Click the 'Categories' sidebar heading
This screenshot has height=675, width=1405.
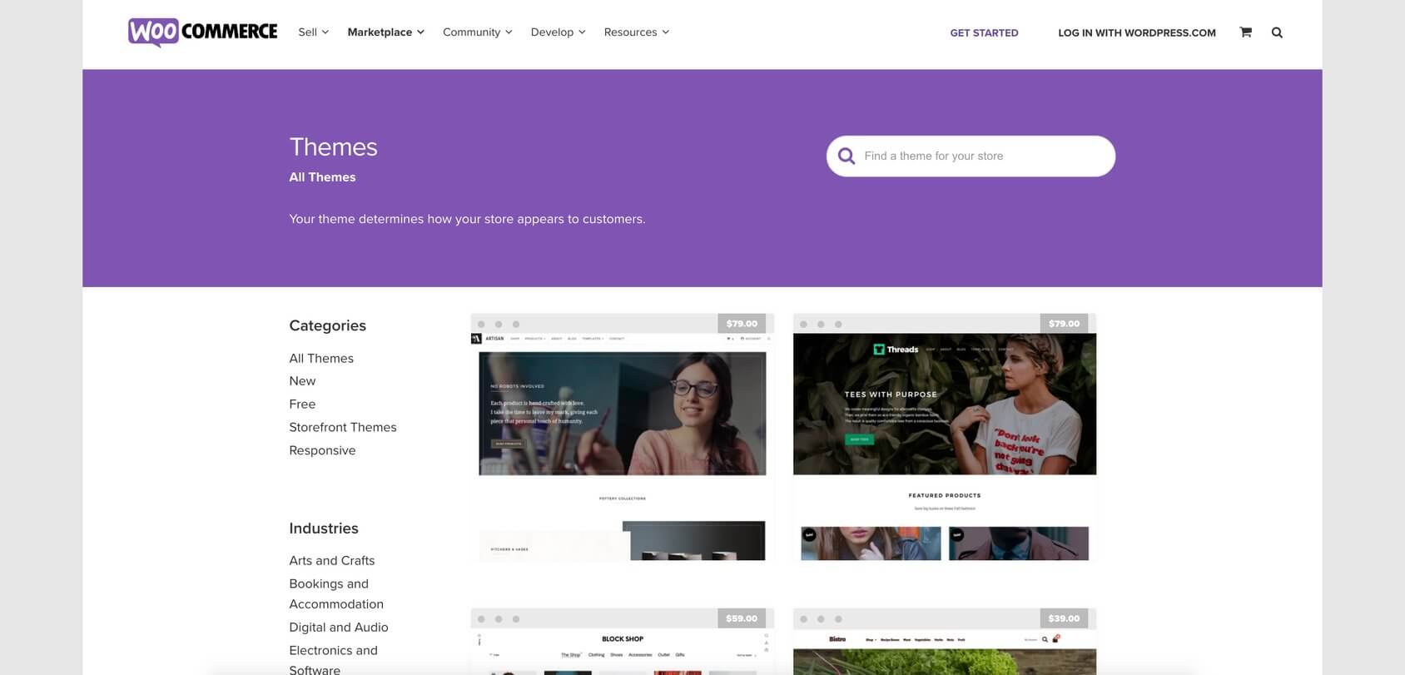click(x=327, y=325)
